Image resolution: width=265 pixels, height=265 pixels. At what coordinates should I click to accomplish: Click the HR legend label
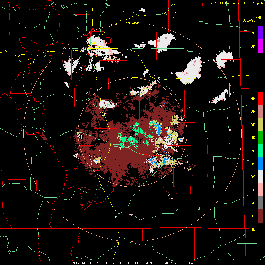tap(253, 138)
